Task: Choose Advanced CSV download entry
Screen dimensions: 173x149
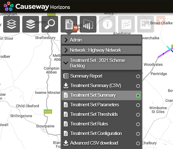Action: pyautogui.click(x=101, y=143)
